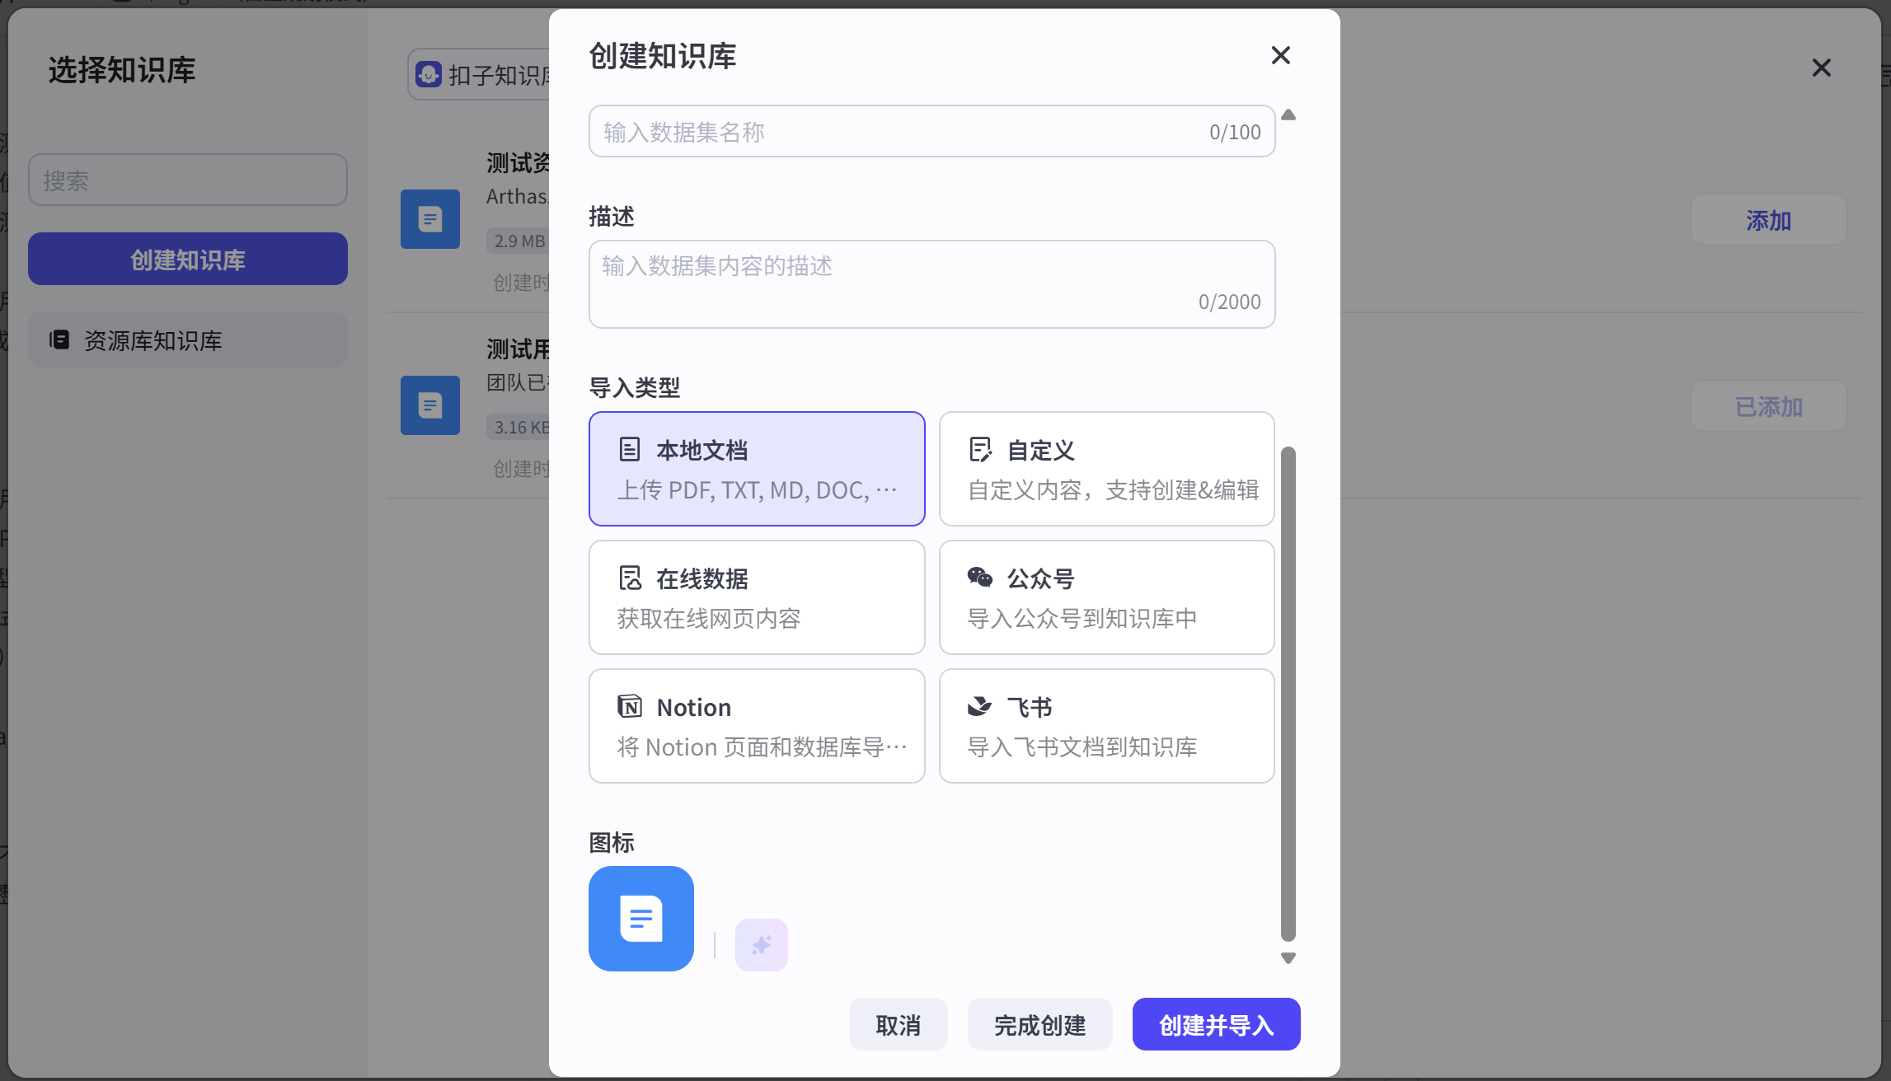Close the 创建知识库 dialog
The height and width of the screenshot is (1081, 1891).
pos(1280,55)
